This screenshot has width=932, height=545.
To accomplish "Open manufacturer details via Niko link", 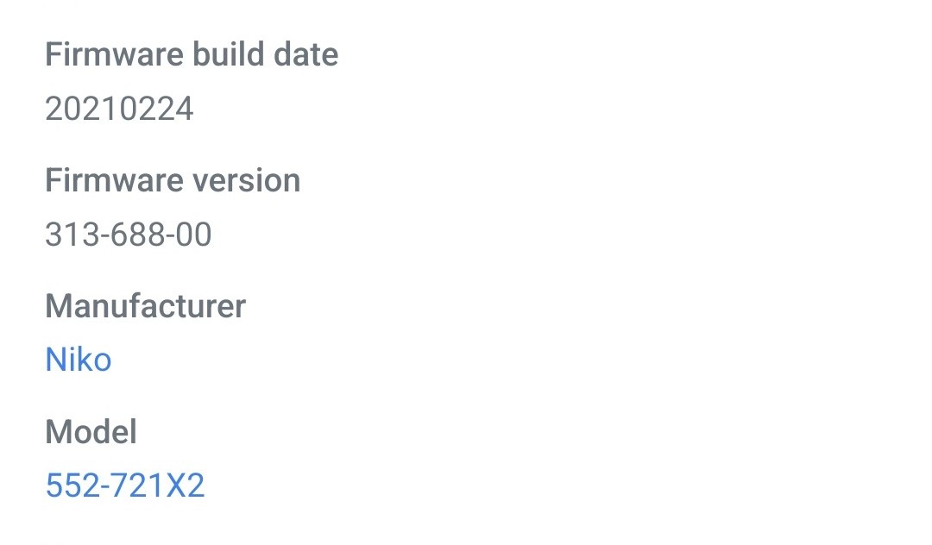I will [79, 360].
